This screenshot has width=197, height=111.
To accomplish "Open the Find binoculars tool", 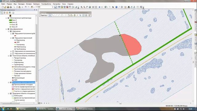I will point(129,7).
